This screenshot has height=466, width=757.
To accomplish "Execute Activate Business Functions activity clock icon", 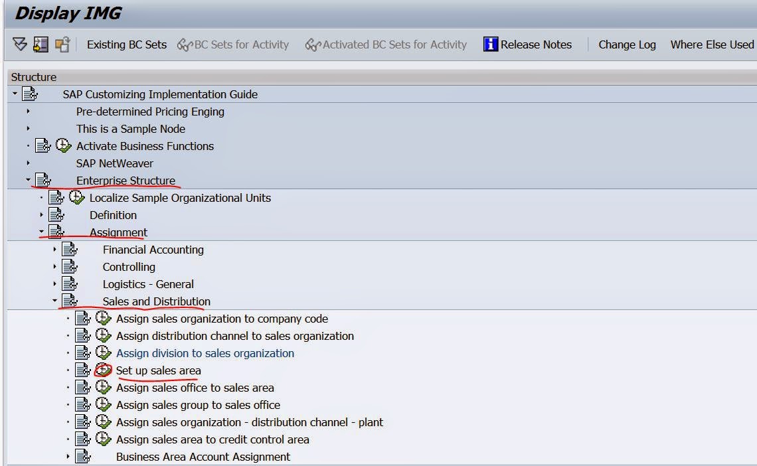I will click(x=63, y=145).
